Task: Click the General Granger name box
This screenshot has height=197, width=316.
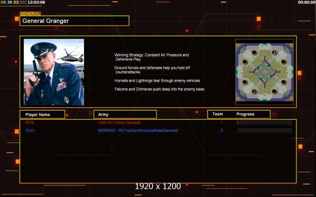Action: point(74,21)
